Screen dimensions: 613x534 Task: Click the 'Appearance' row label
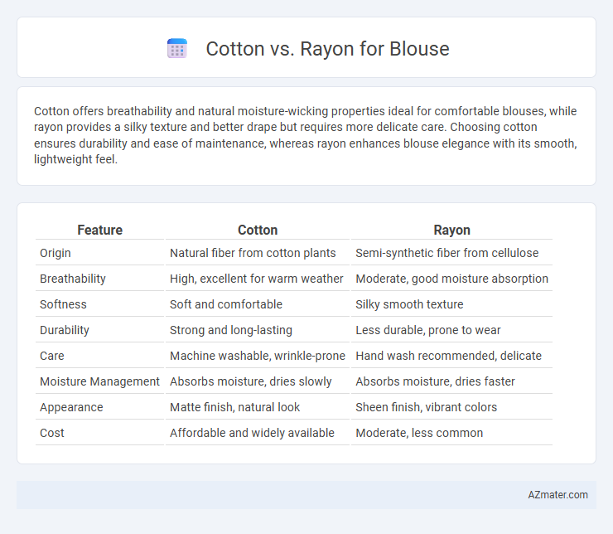[71, 407]
